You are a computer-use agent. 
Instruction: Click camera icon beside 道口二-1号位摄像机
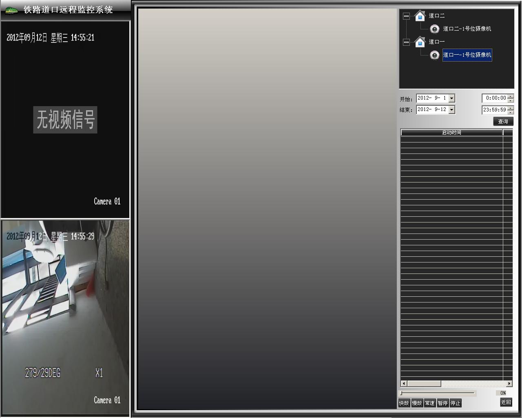coord(435,29)
